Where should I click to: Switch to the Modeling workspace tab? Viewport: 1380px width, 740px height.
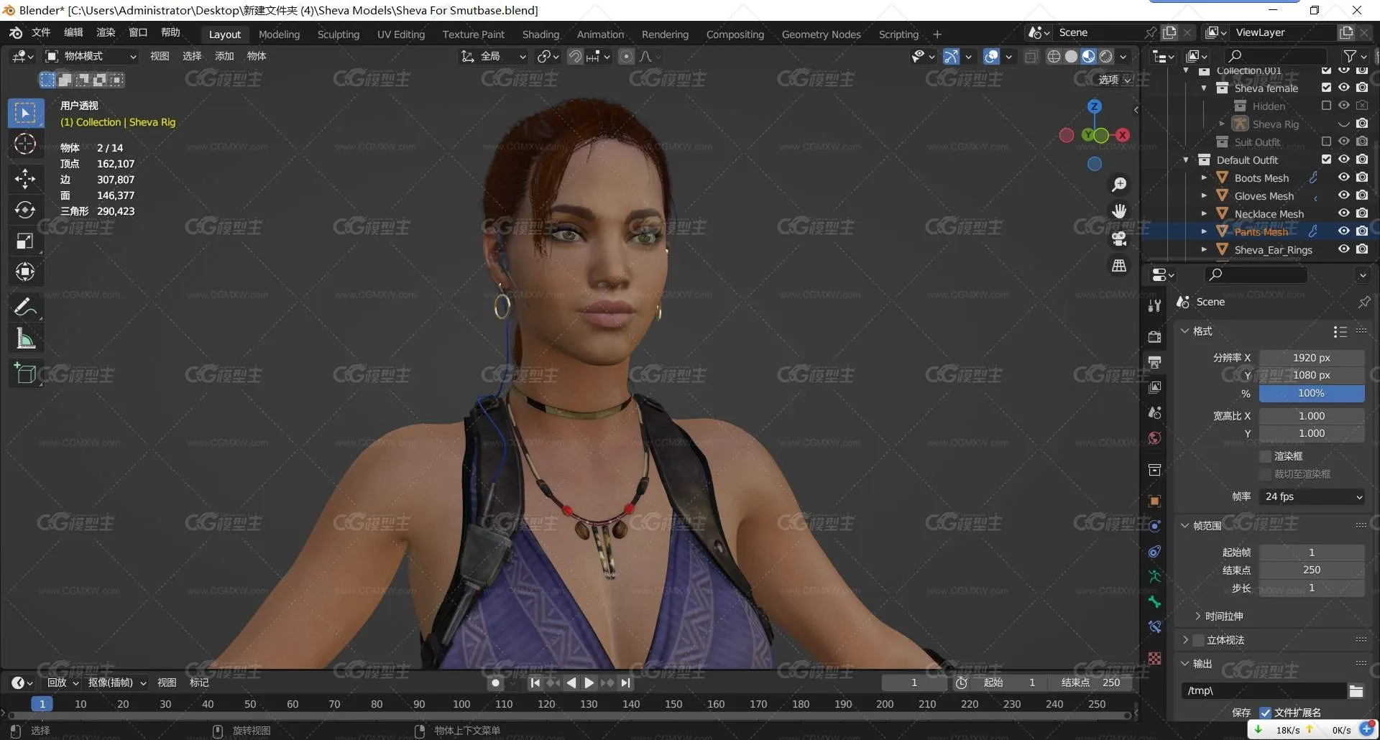[x=279, y=34]
